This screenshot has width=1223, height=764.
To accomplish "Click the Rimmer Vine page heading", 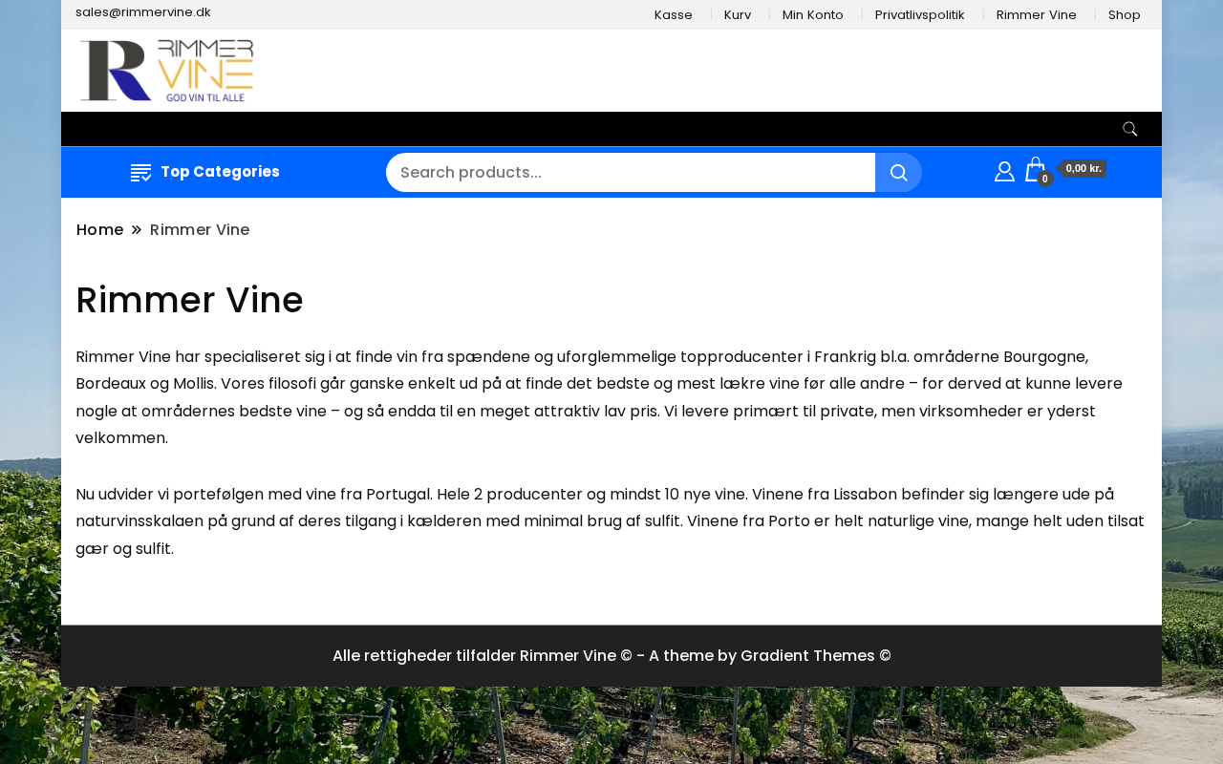I will click(x=189, y=300).
